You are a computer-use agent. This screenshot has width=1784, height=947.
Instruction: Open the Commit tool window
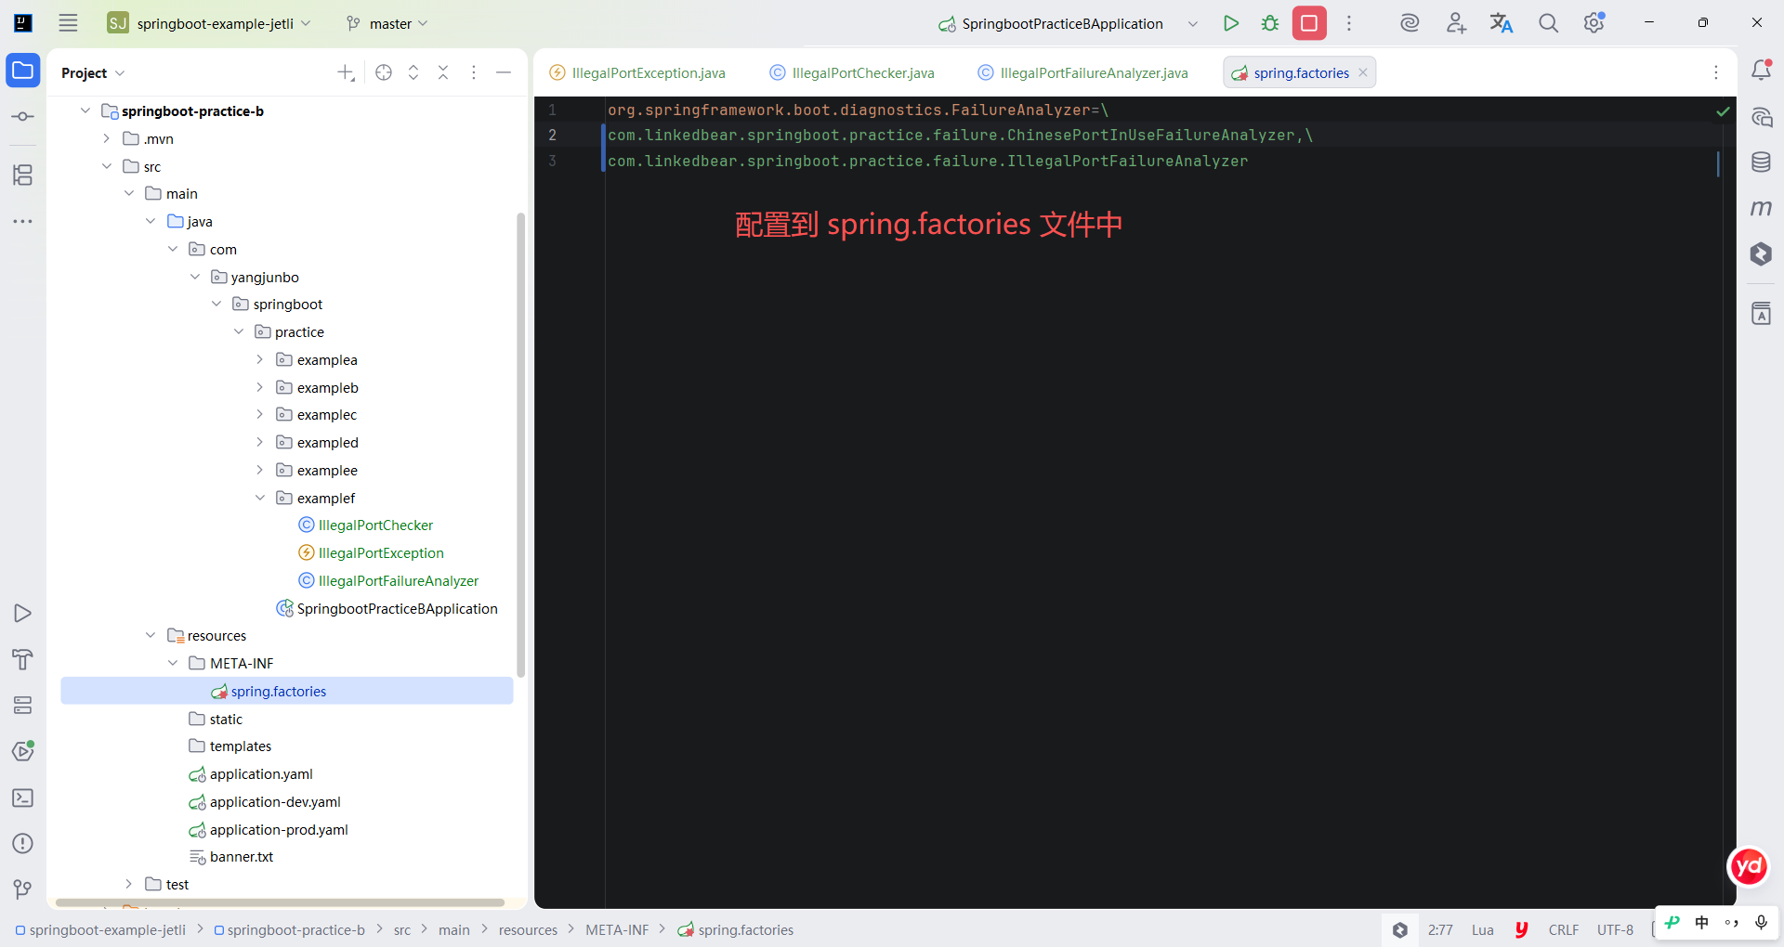23,117
